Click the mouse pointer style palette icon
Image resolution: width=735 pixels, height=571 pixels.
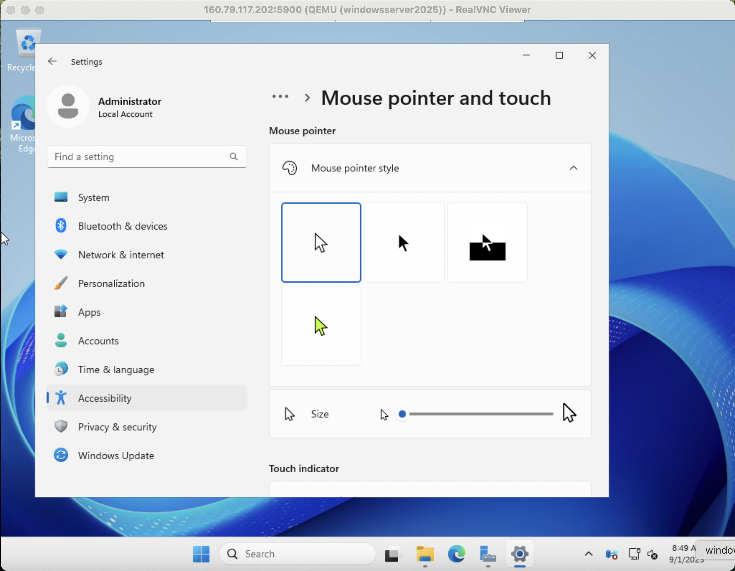click(289, 168)
